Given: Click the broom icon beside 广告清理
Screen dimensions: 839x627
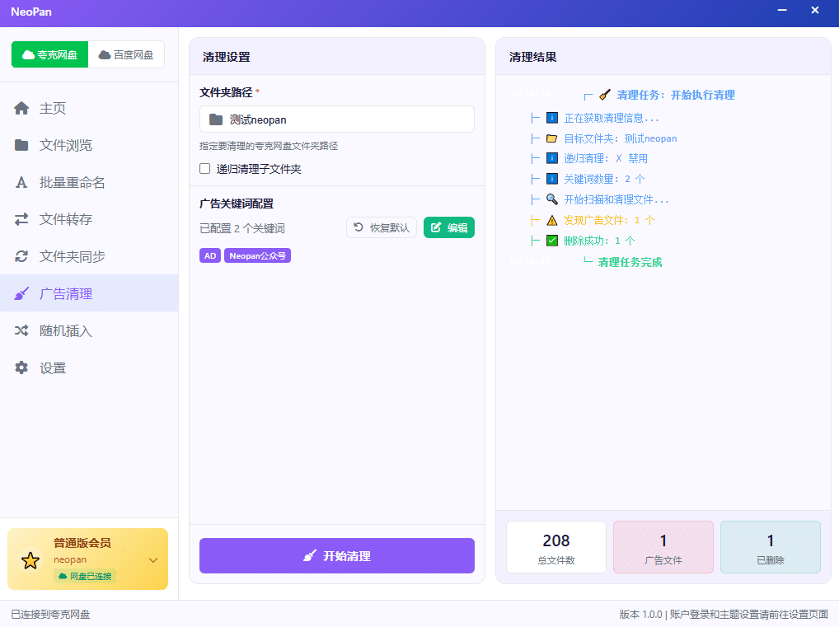Looking at the screenshot, I should [x=21, y=293].
